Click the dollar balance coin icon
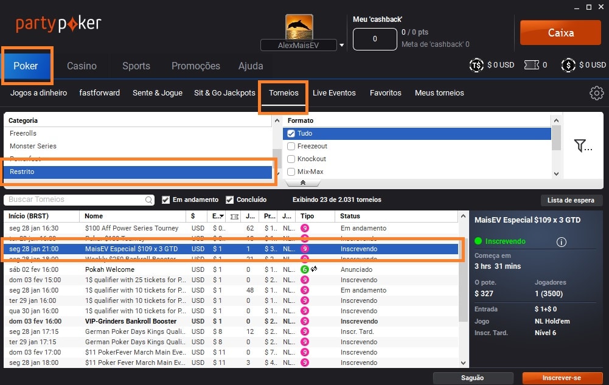The width and height of the screenshot is (609, 385). tap(568, 65)
